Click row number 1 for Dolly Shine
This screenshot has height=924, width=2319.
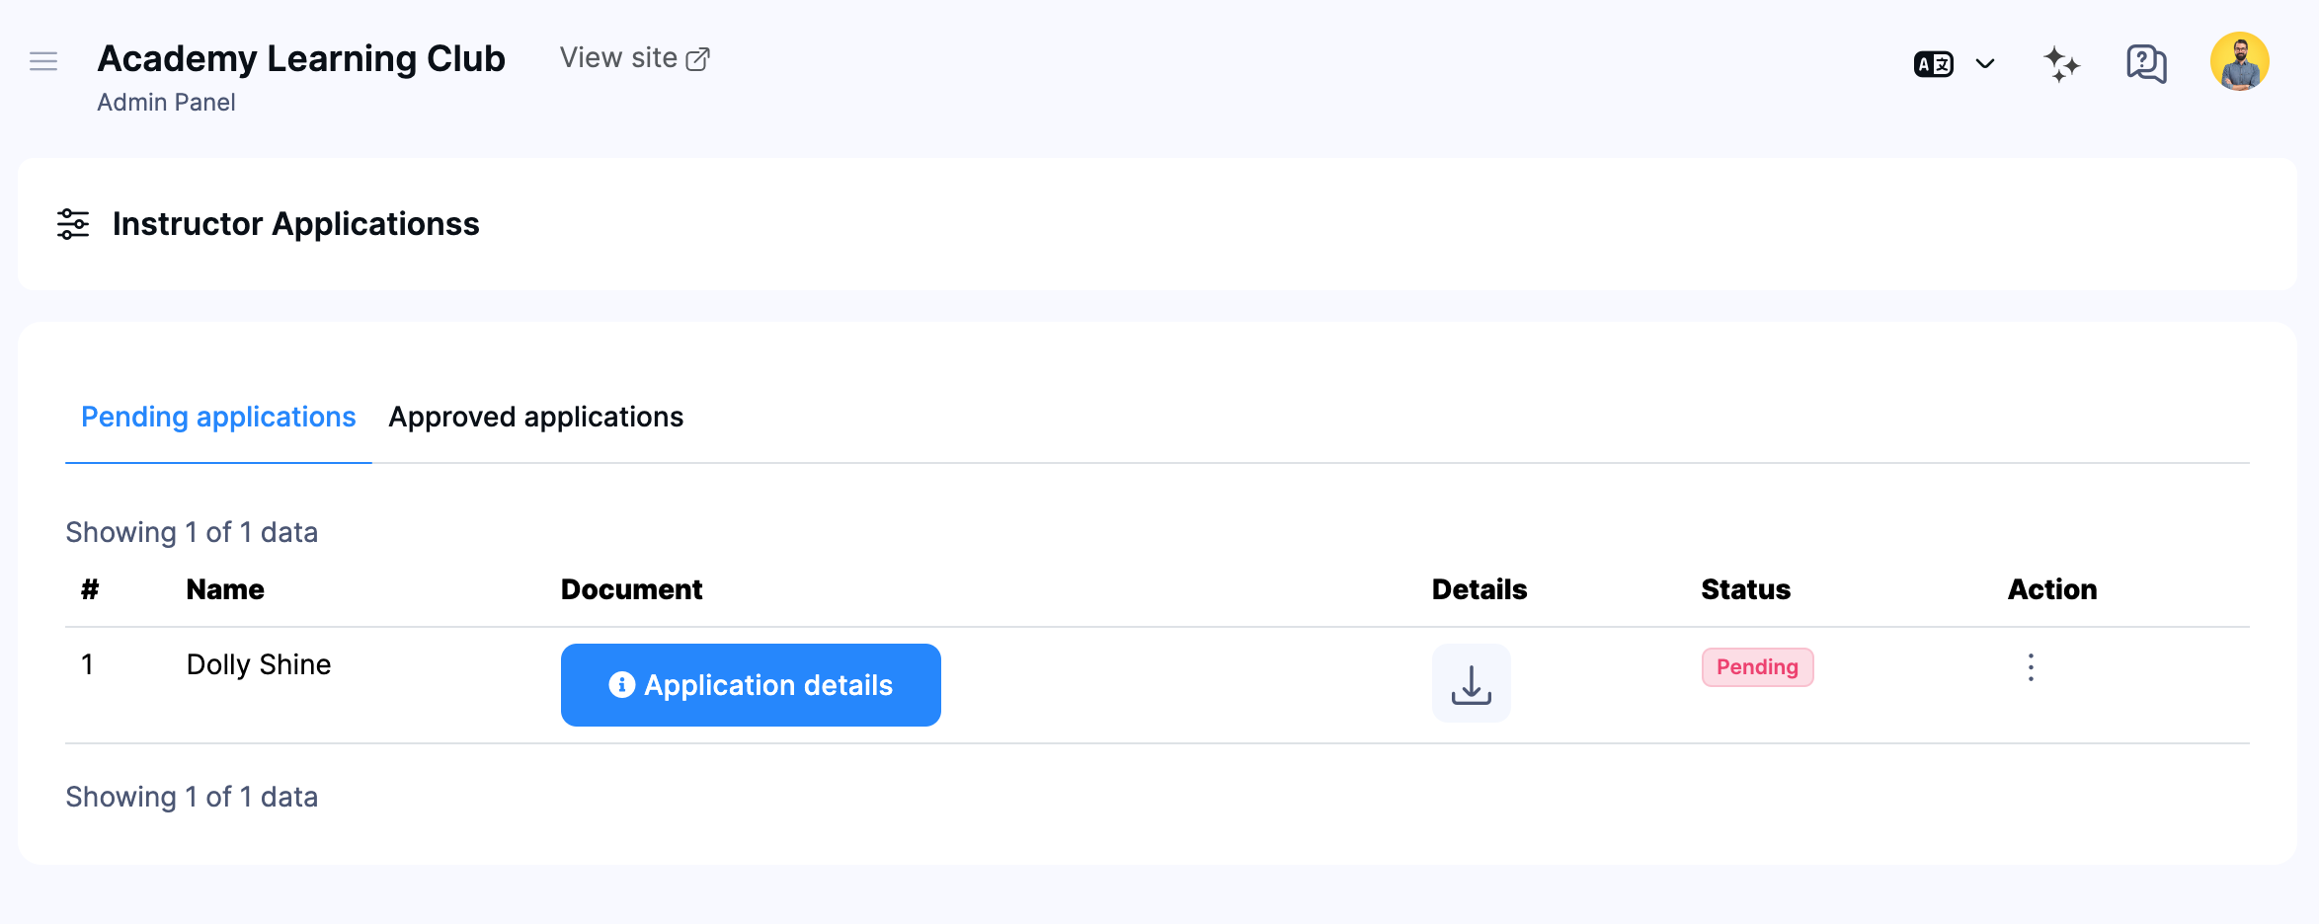pyautogui.click(x=88, y=664)
